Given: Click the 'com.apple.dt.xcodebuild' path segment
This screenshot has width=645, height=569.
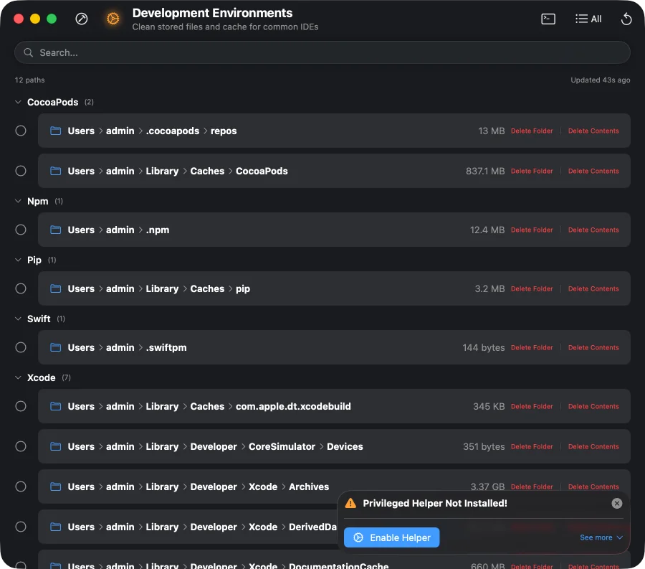Looking at the screenshot, I should pyautogui.click(x=293, y=406).
